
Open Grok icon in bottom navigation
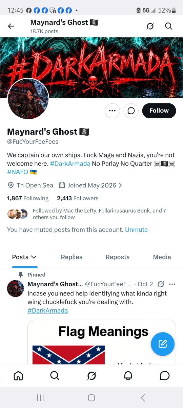pos(91,375)
